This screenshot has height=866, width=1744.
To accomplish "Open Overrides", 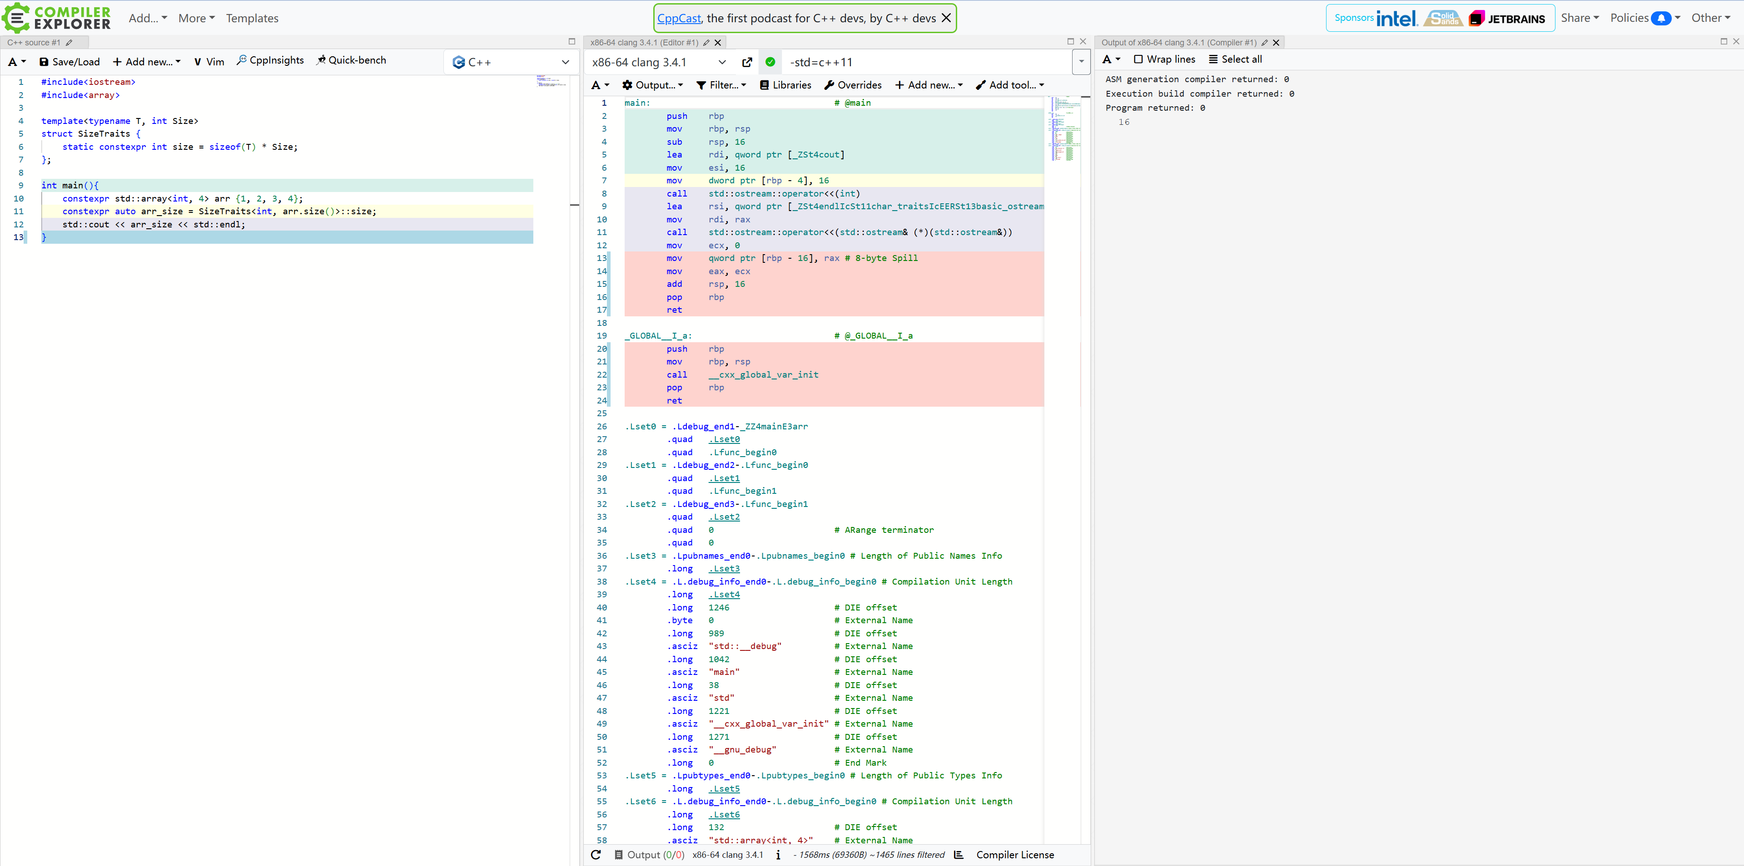I will [x=853, y=85].
